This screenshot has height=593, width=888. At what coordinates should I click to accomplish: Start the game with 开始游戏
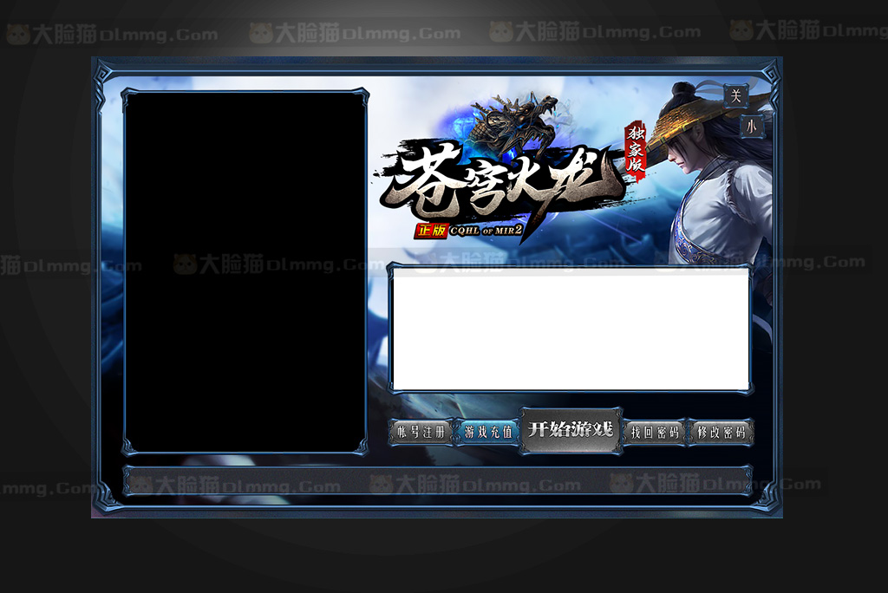pos(571,431)
